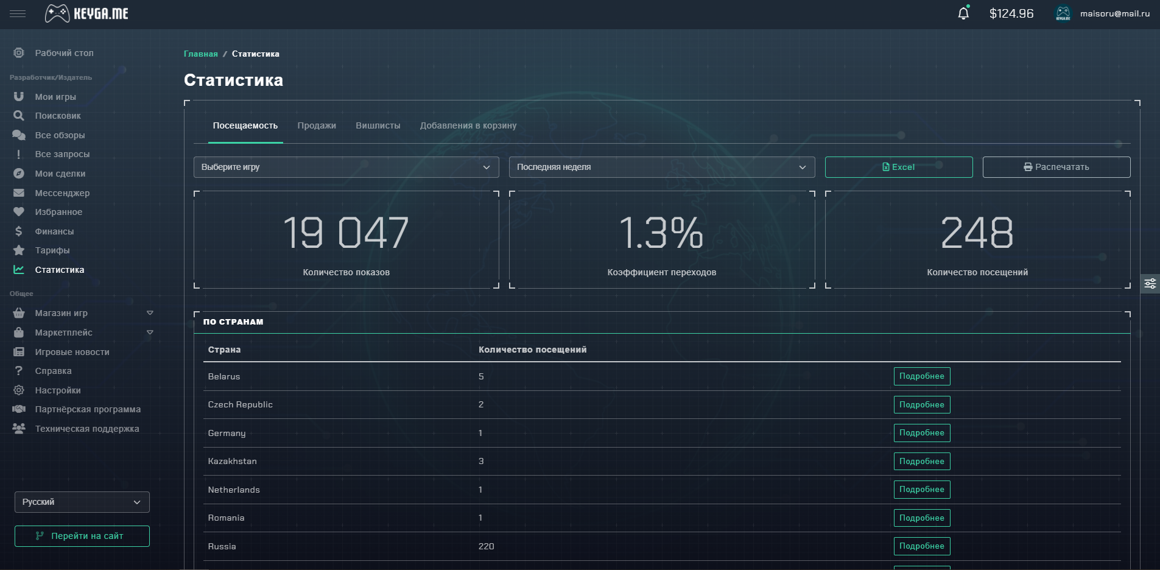Screen dimensions: 1160x570
Task: Click the Тарифы star icon
Action: point(19,250)
